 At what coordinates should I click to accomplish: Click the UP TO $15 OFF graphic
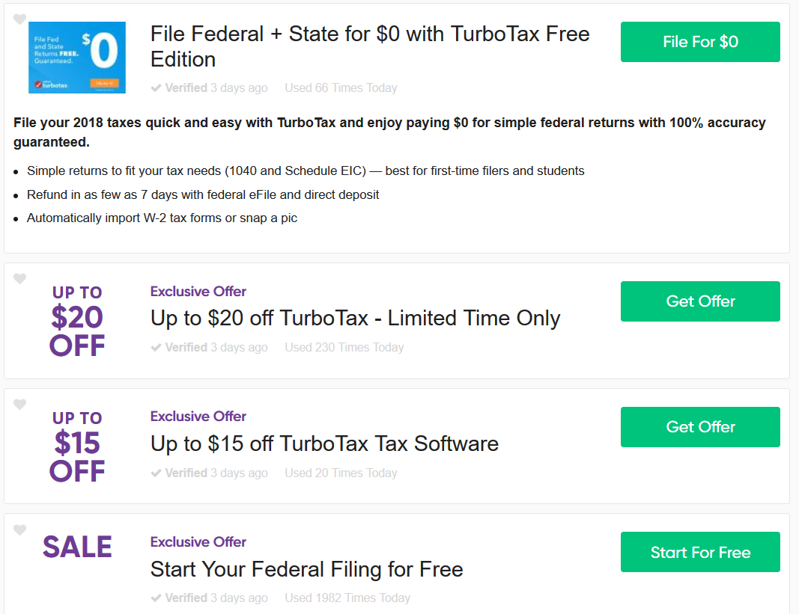[x=77, y=446]
